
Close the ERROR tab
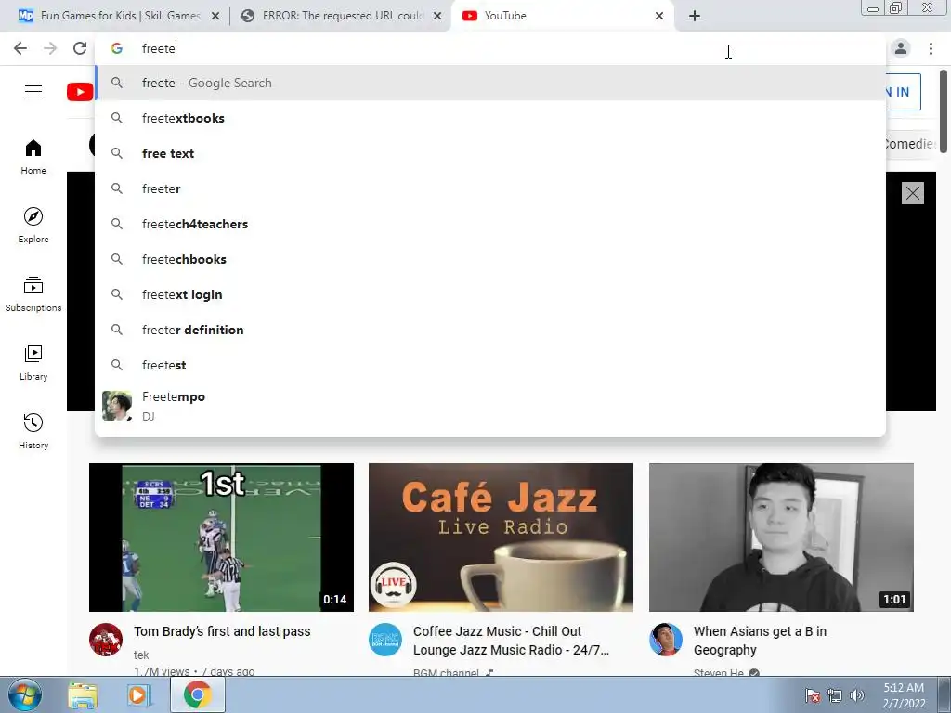(x=437, y=16)
